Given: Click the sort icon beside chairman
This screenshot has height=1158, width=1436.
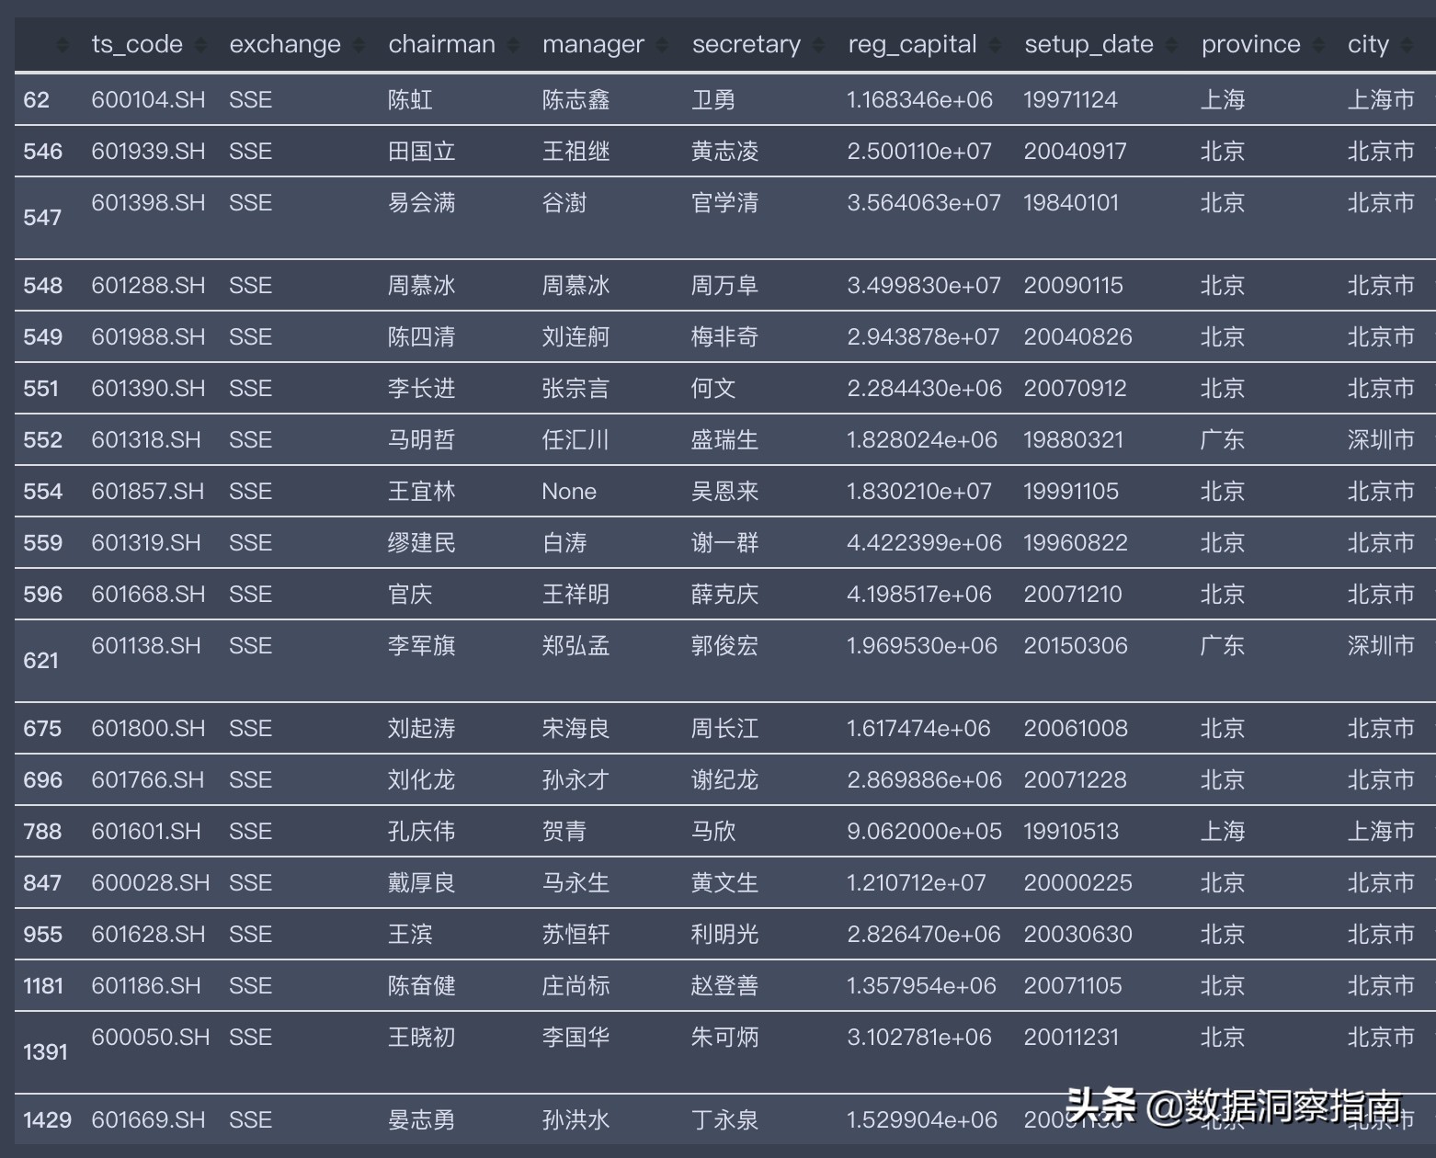Looking at the screenshot, I should pos(513,43).
